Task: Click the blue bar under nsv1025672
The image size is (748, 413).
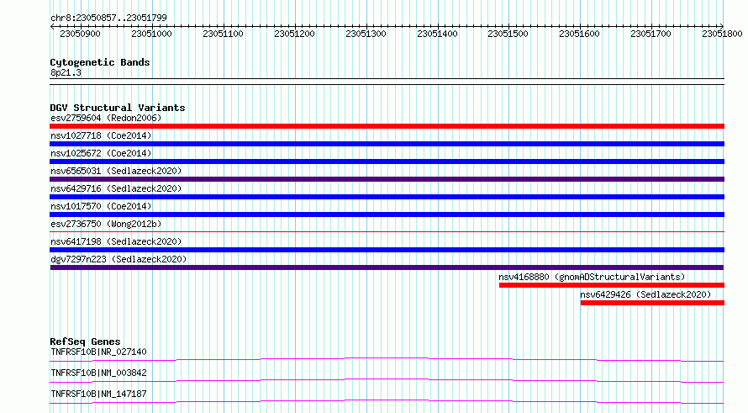Action: pyautogui.click(x=387, y=161)
